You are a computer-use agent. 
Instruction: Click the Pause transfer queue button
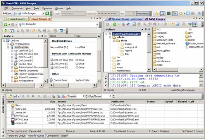click(x=28, y=96)
